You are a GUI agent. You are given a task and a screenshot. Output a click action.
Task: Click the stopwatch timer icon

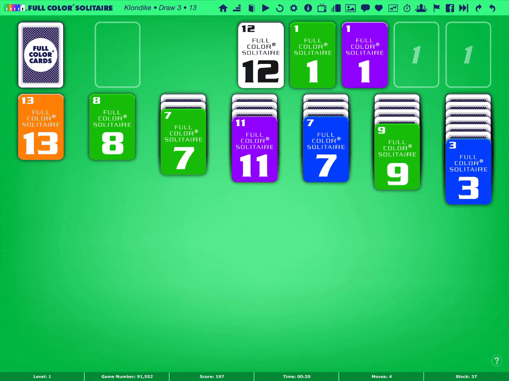(x=407, y=8)
